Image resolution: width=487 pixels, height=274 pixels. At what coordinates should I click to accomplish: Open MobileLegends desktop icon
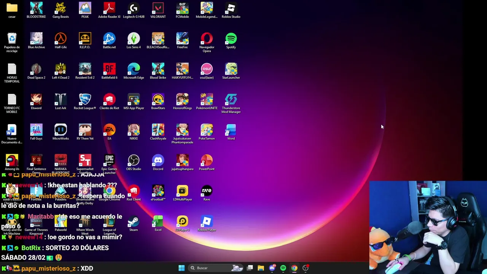point(207,10)
